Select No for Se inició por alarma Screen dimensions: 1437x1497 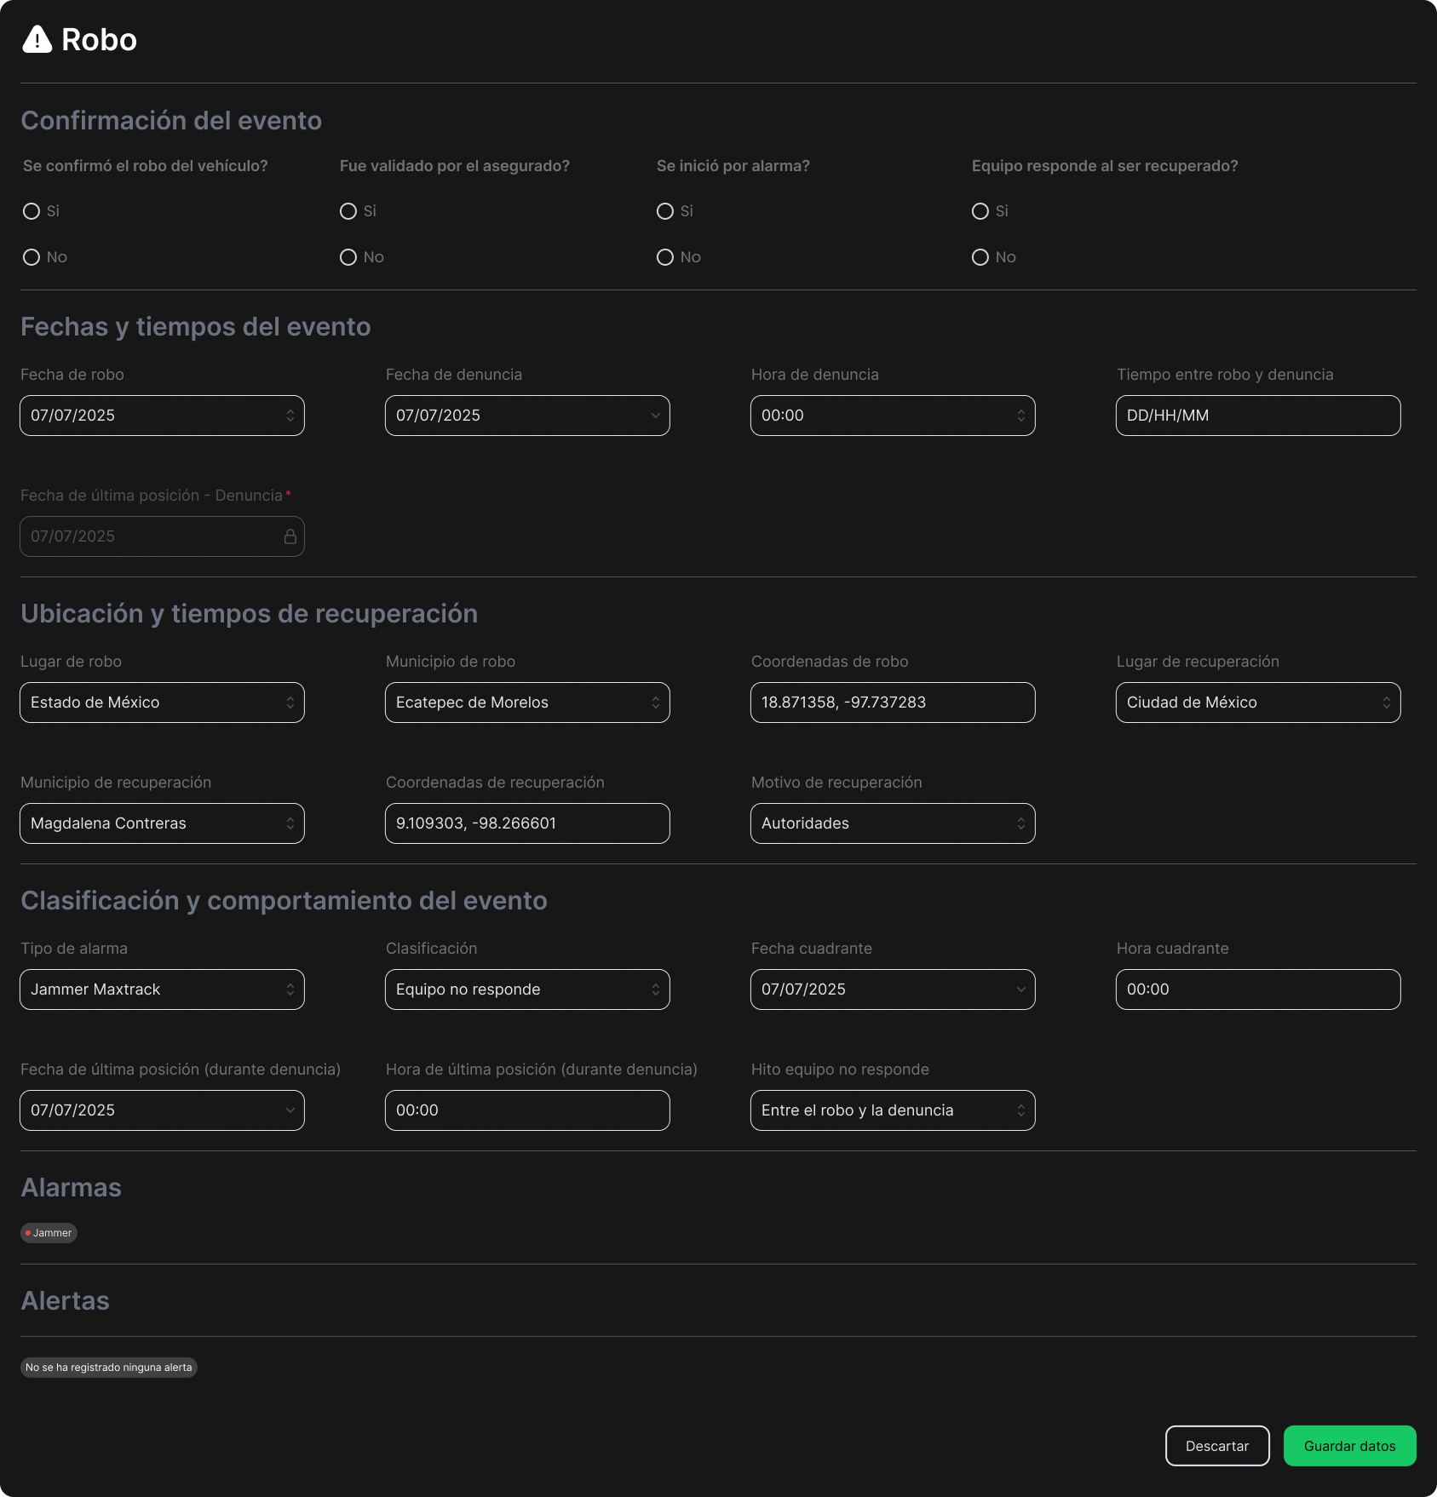tap(665, 257)
